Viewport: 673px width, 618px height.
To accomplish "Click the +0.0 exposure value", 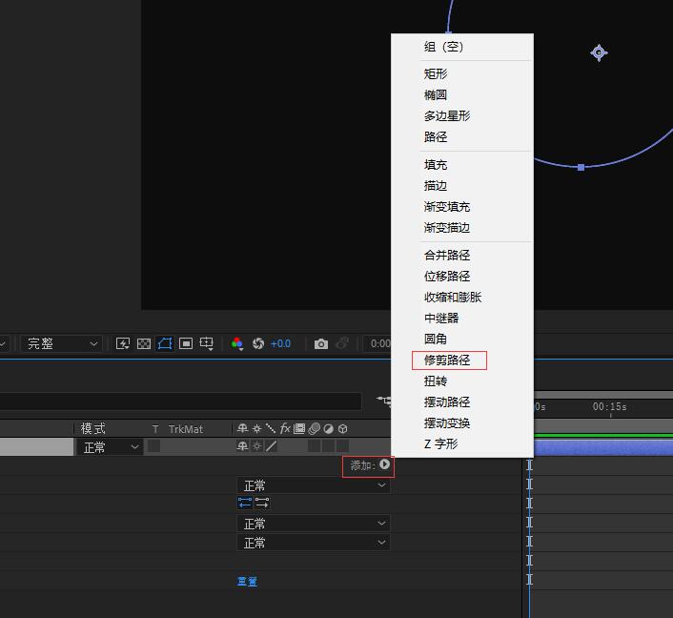I will 280,343.
